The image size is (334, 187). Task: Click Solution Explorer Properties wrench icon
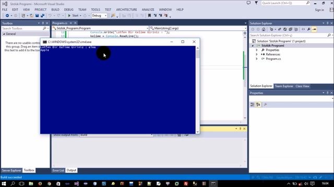click(x=308, y=29)
